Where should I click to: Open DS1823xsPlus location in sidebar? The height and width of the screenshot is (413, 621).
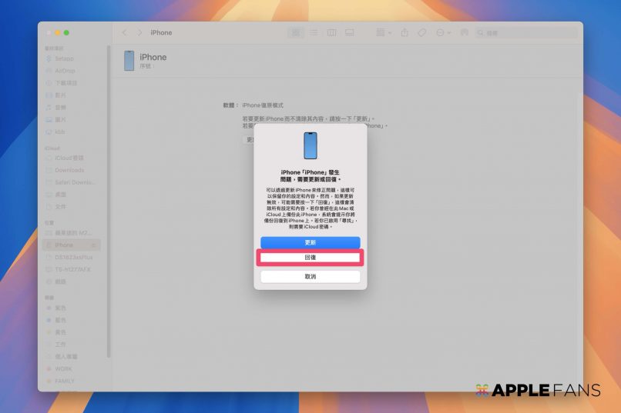(72, 257)
